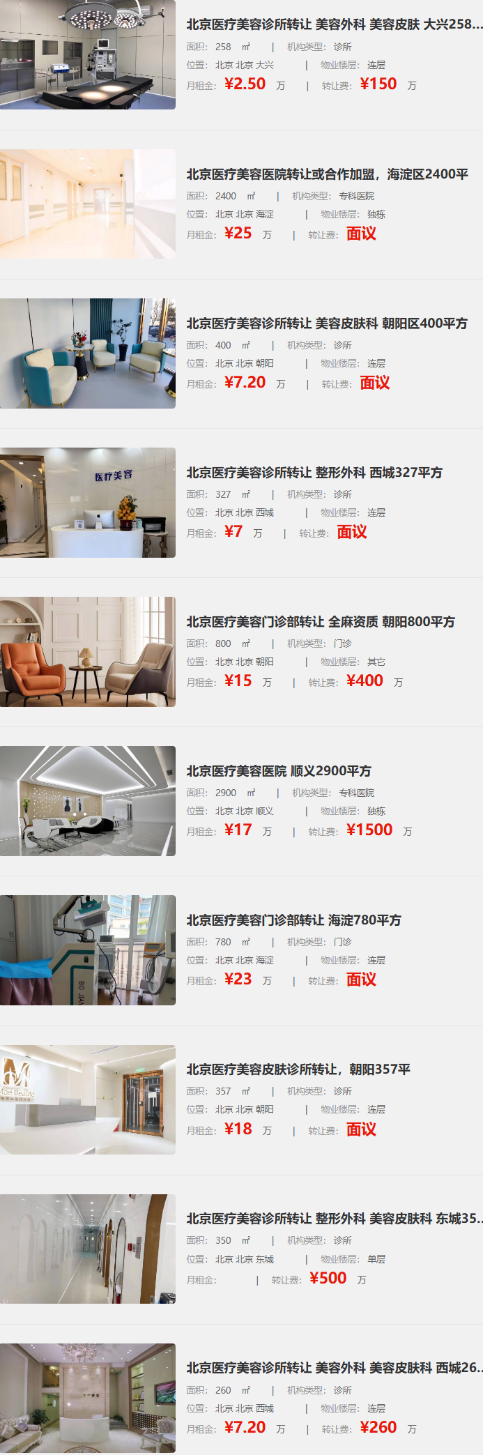The height and width of the screenshot is (1455, 483).
Task: Click the teal sofa lounge thumbnail
Action: point(88,353)
